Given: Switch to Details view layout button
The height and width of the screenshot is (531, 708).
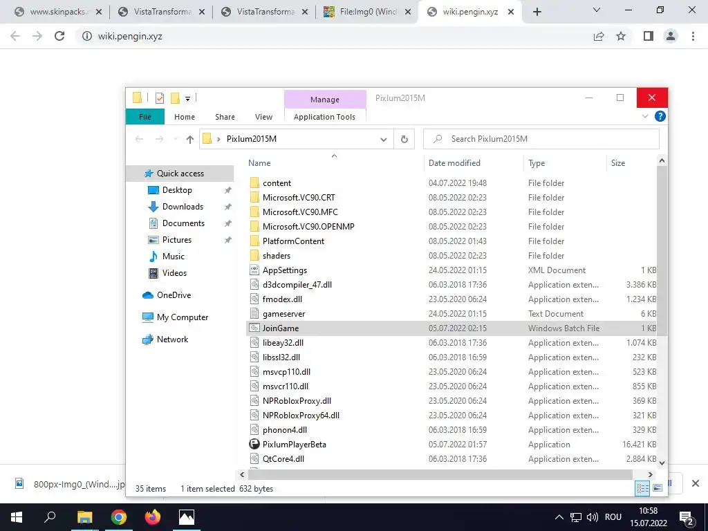Looking at the screenshot, I should coord(642,488).
